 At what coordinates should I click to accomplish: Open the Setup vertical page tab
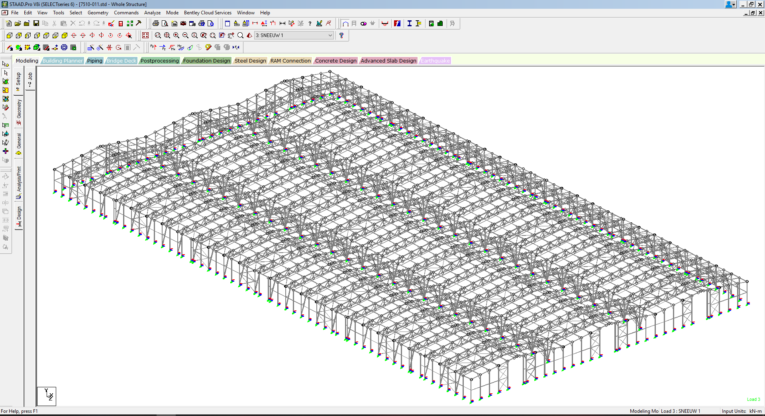tap(18, 81)
